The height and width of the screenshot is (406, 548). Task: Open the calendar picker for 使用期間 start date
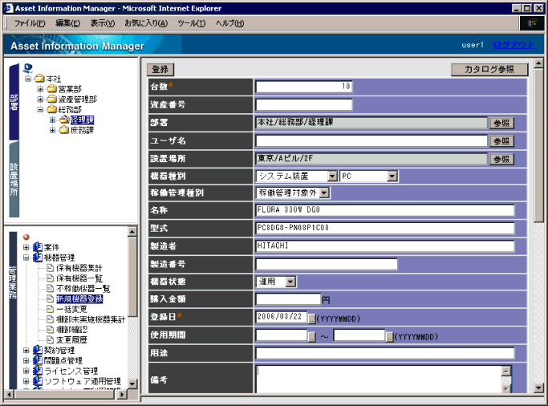311,336
